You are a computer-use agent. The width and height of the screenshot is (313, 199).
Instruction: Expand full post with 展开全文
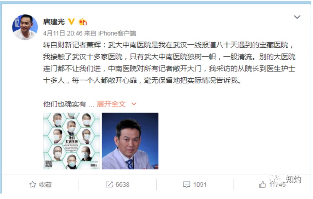[111, 104]
